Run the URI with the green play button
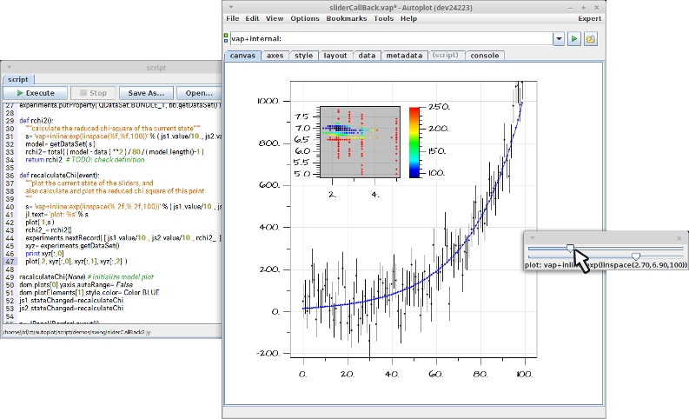689x419 pixels. pyautogui.click(x=573, y=39)
